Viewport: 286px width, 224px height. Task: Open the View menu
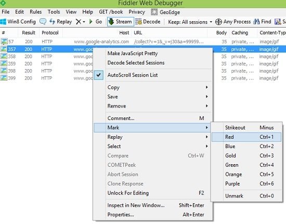pos(71,12)
